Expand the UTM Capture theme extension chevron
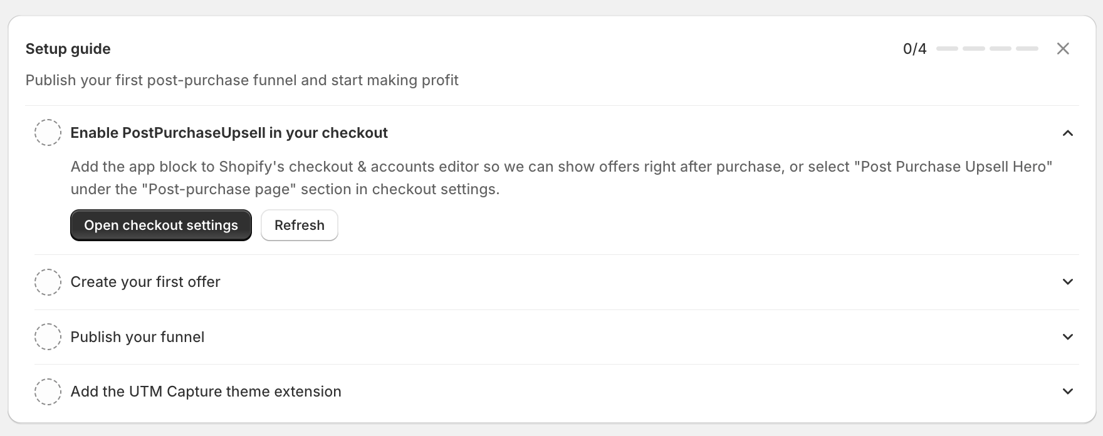This screenshot has width=1103, height=436. tap(1068, 392)
